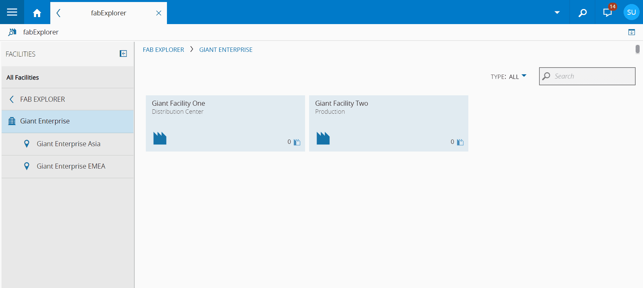Open global search magnifier in header
The image size is (643, 288).
pos(583,13)
